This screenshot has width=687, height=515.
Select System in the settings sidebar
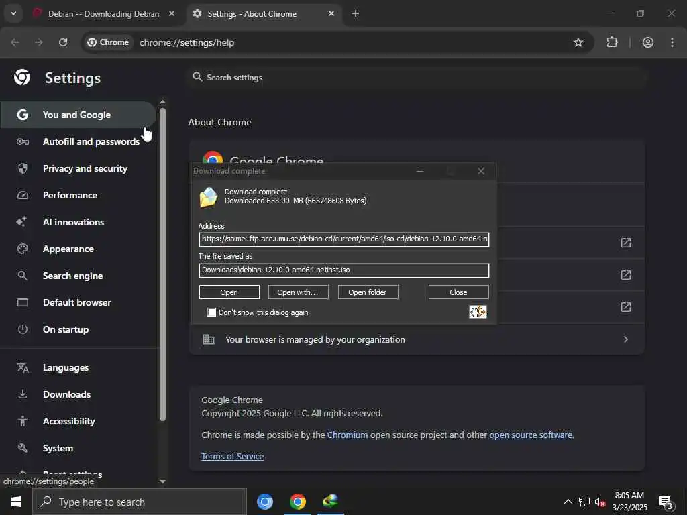point(78,448)
